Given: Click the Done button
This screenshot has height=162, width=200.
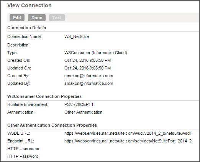Looking at the screenshot, I should 37,18.
